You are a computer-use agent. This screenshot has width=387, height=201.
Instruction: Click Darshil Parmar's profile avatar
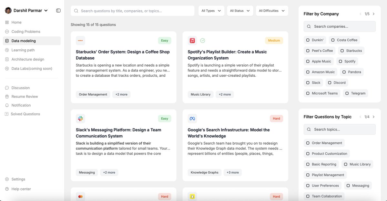tap(8, 10)
